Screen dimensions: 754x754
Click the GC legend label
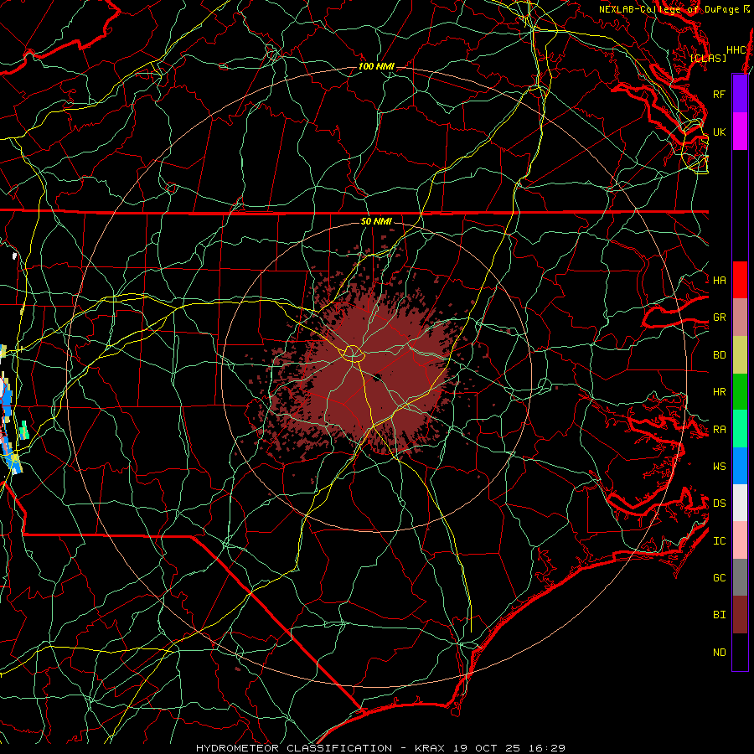pos(719,577)
